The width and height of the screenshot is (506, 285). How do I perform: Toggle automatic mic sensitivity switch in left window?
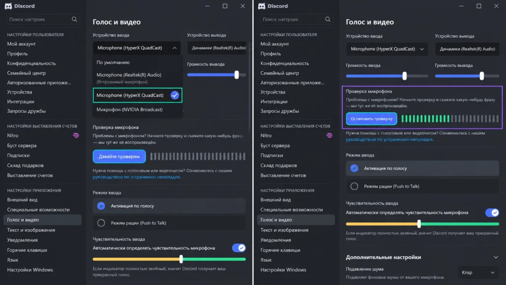[239, 248]
